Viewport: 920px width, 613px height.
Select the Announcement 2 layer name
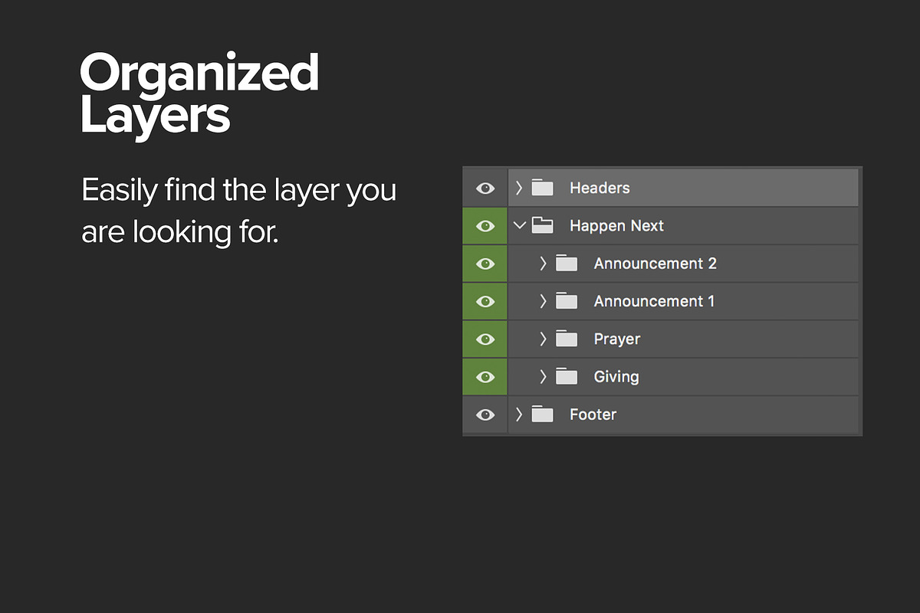tap(655, 264)
